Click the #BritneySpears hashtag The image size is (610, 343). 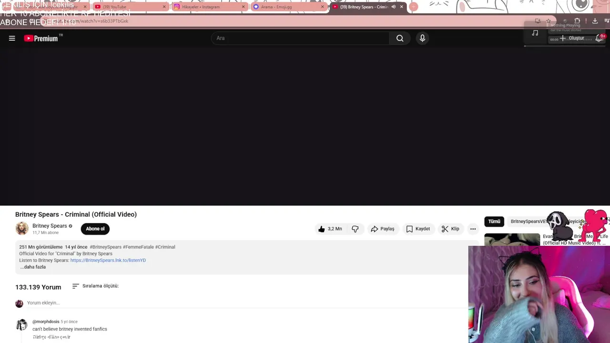click(105, 247)
